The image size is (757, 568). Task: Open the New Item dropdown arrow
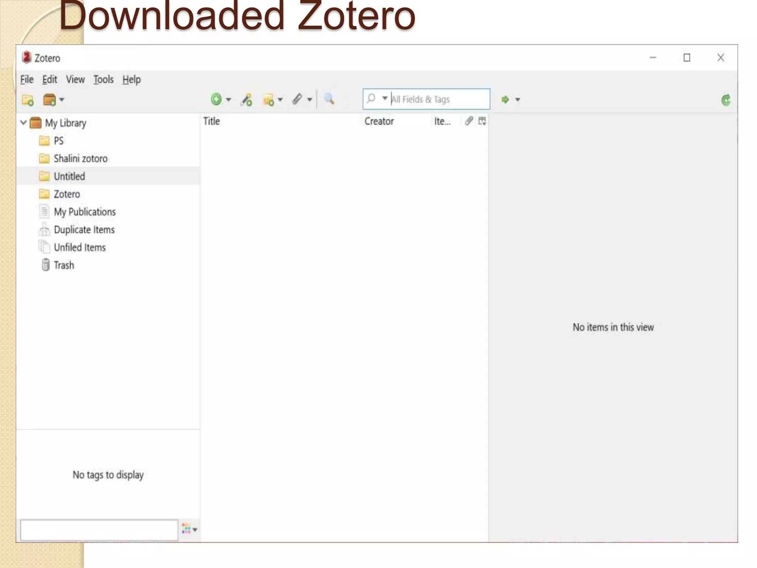click(x=228, y=99)
